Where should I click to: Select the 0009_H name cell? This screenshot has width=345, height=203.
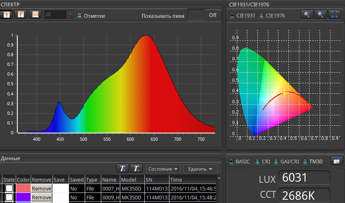111,197
